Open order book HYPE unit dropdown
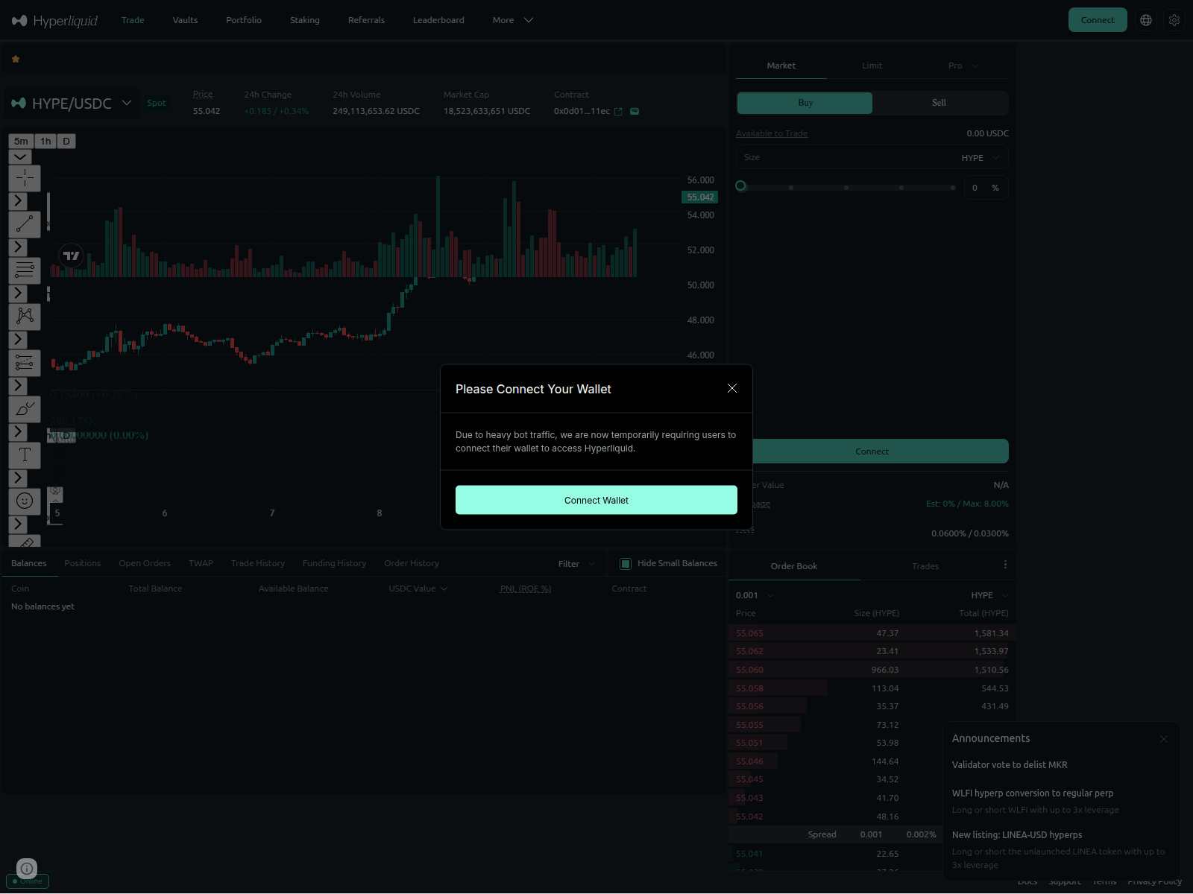 point(989,595)
